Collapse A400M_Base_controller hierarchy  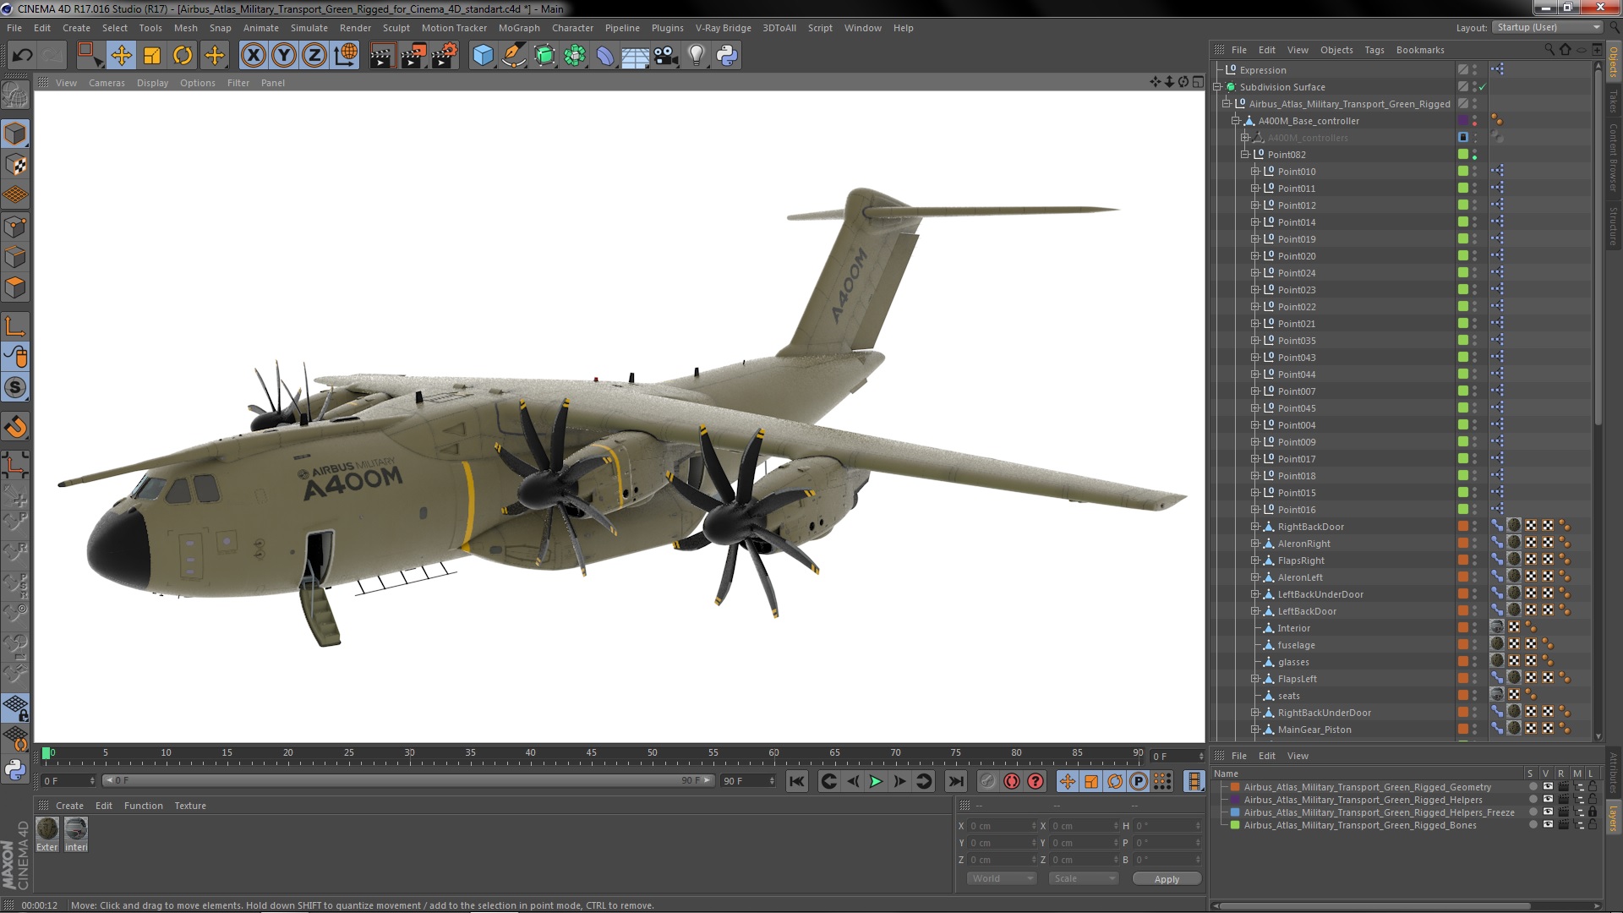(x=1236, y=121)
